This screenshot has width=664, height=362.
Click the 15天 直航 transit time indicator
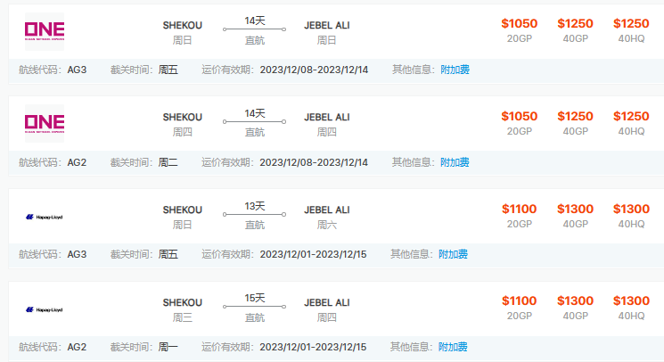(254, 307)
